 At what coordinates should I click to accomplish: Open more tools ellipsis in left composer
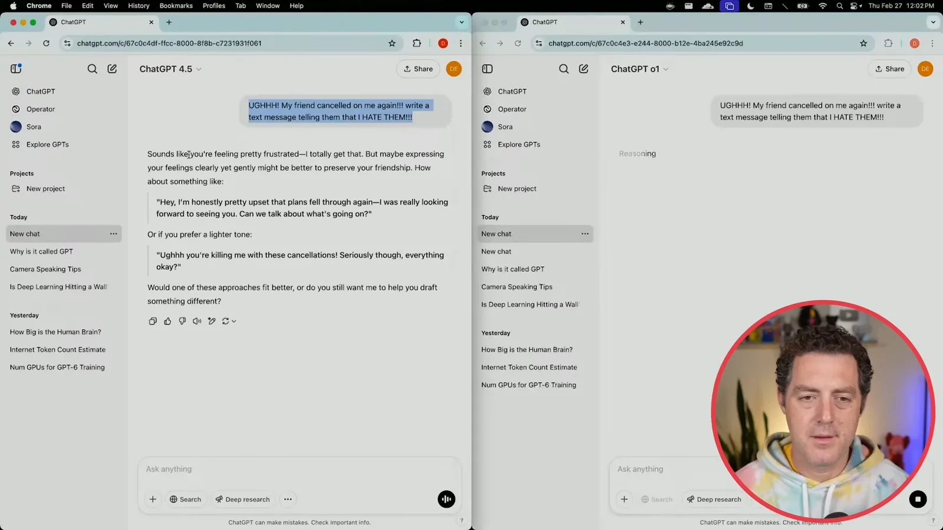(288, 499)
